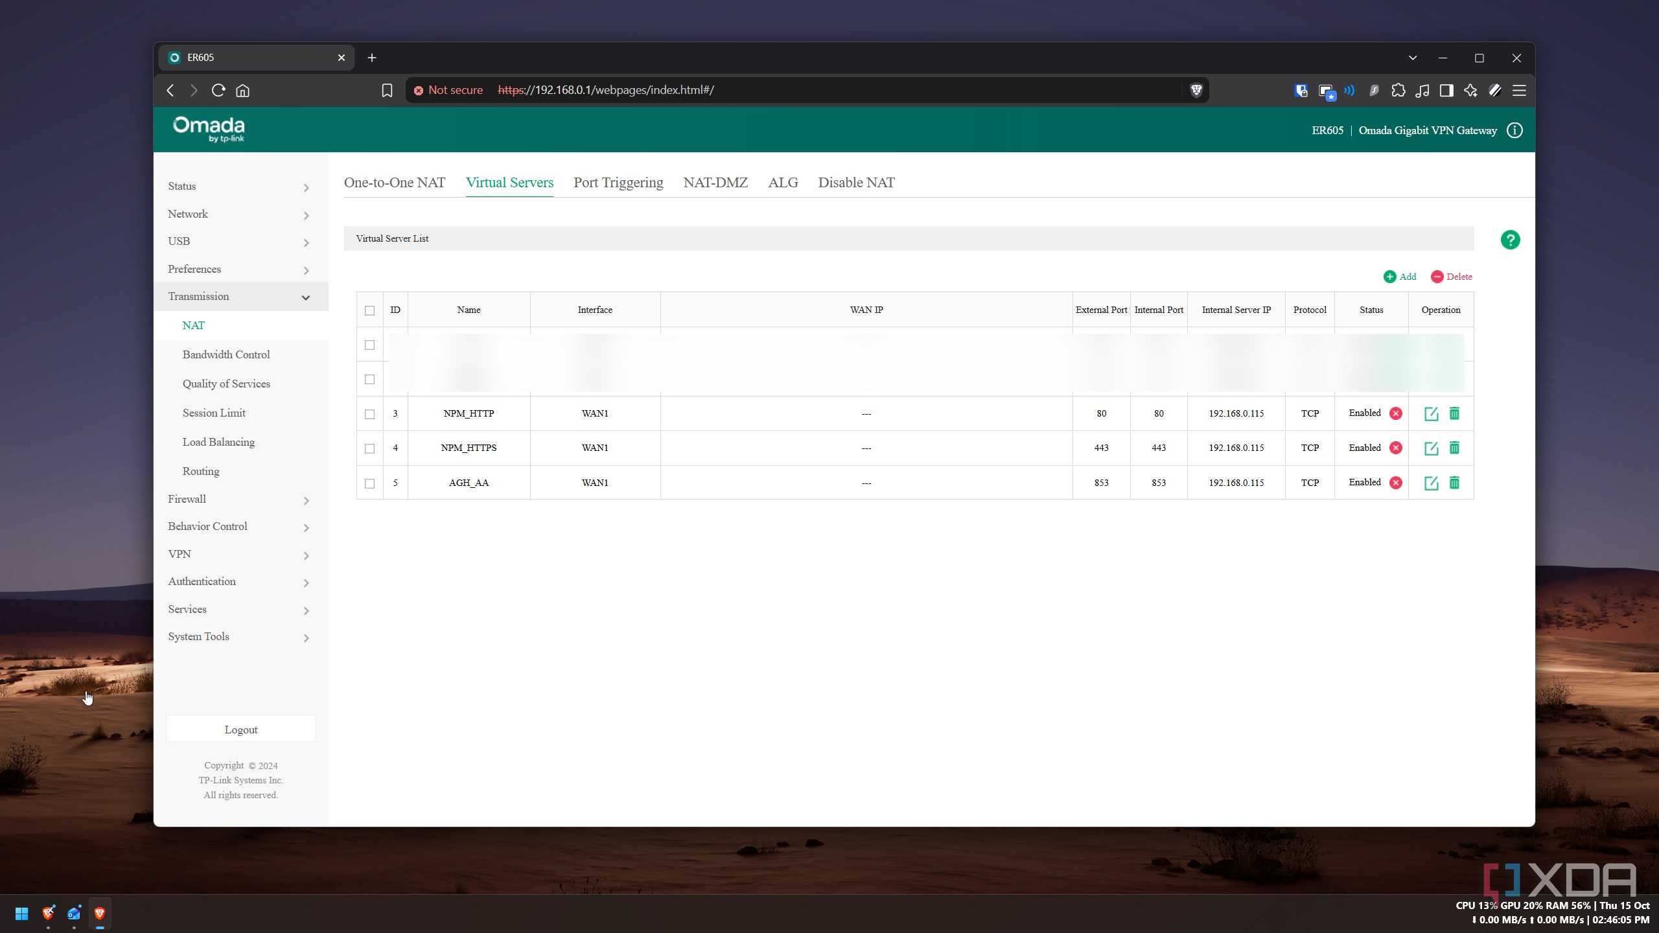
Task: Click the browser address bar URL
Action: pyautogui.click(x=606, y=90)
